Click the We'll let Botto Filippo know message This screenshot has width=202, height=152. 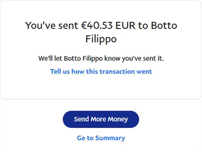pyautogui.click(x=101, y=59)
